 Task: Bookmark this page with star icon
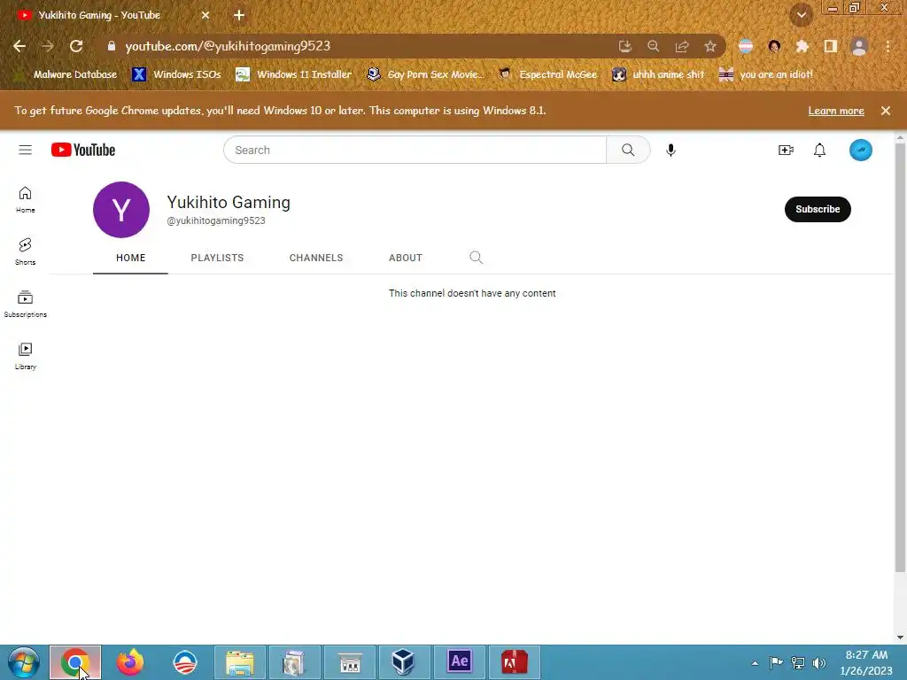click(709, 46)
